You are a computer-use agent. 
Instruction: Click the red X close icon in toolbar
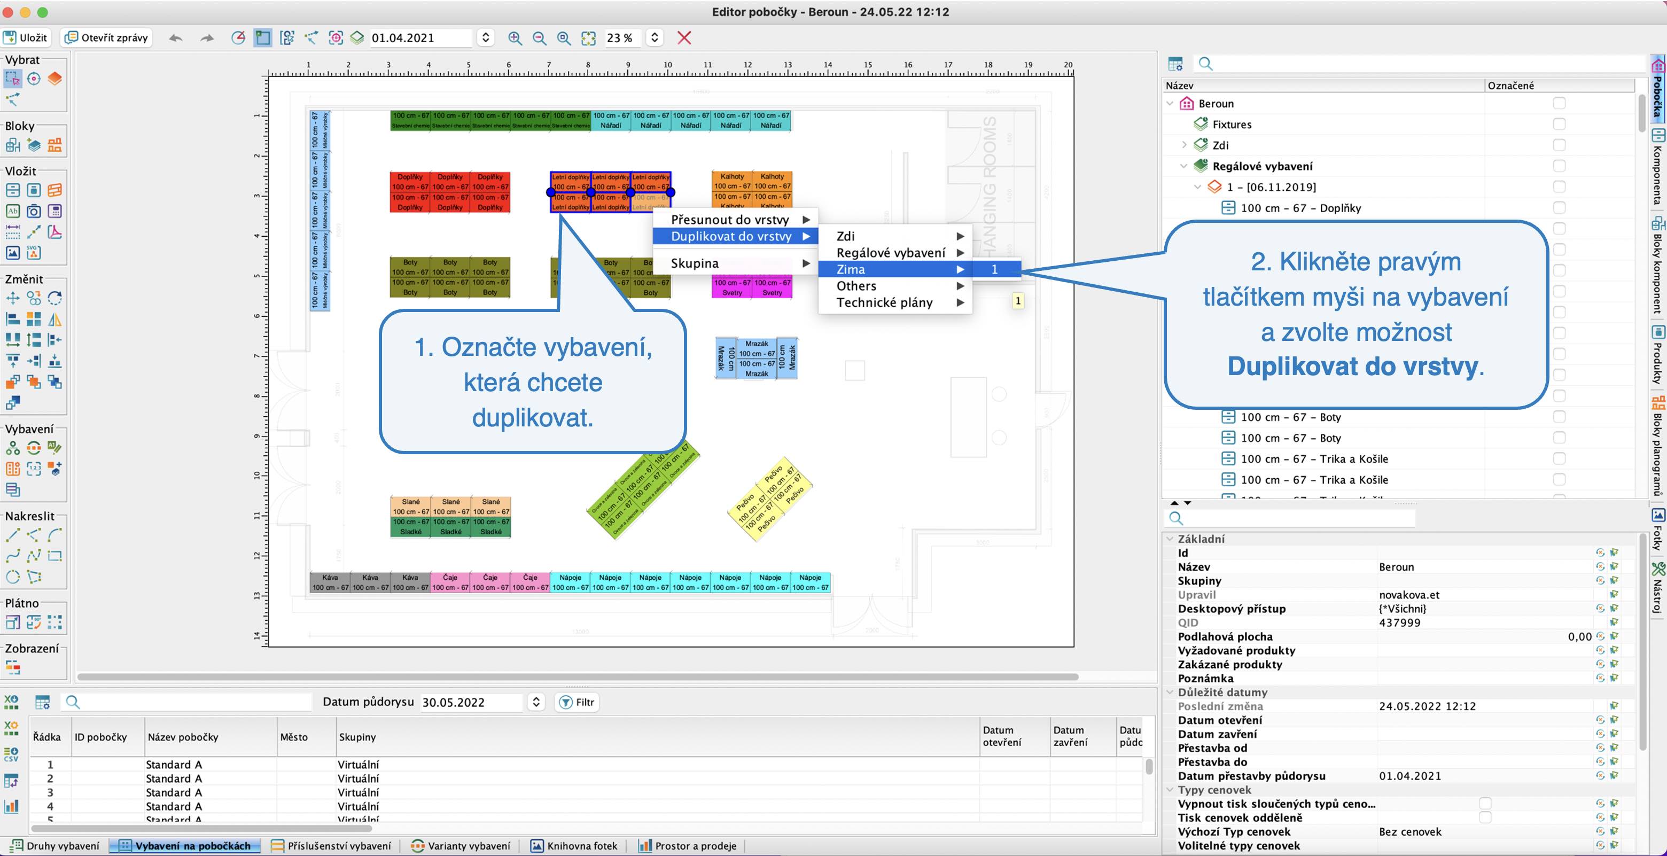[x=684, y=37]
